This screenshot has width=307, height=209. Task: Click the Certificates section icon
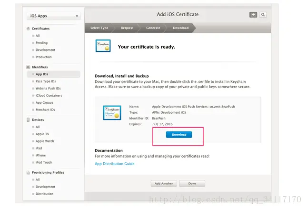28,29
